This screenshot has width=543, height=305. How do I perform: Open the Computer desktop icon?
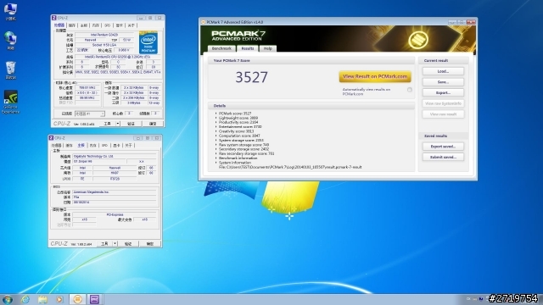10,11
